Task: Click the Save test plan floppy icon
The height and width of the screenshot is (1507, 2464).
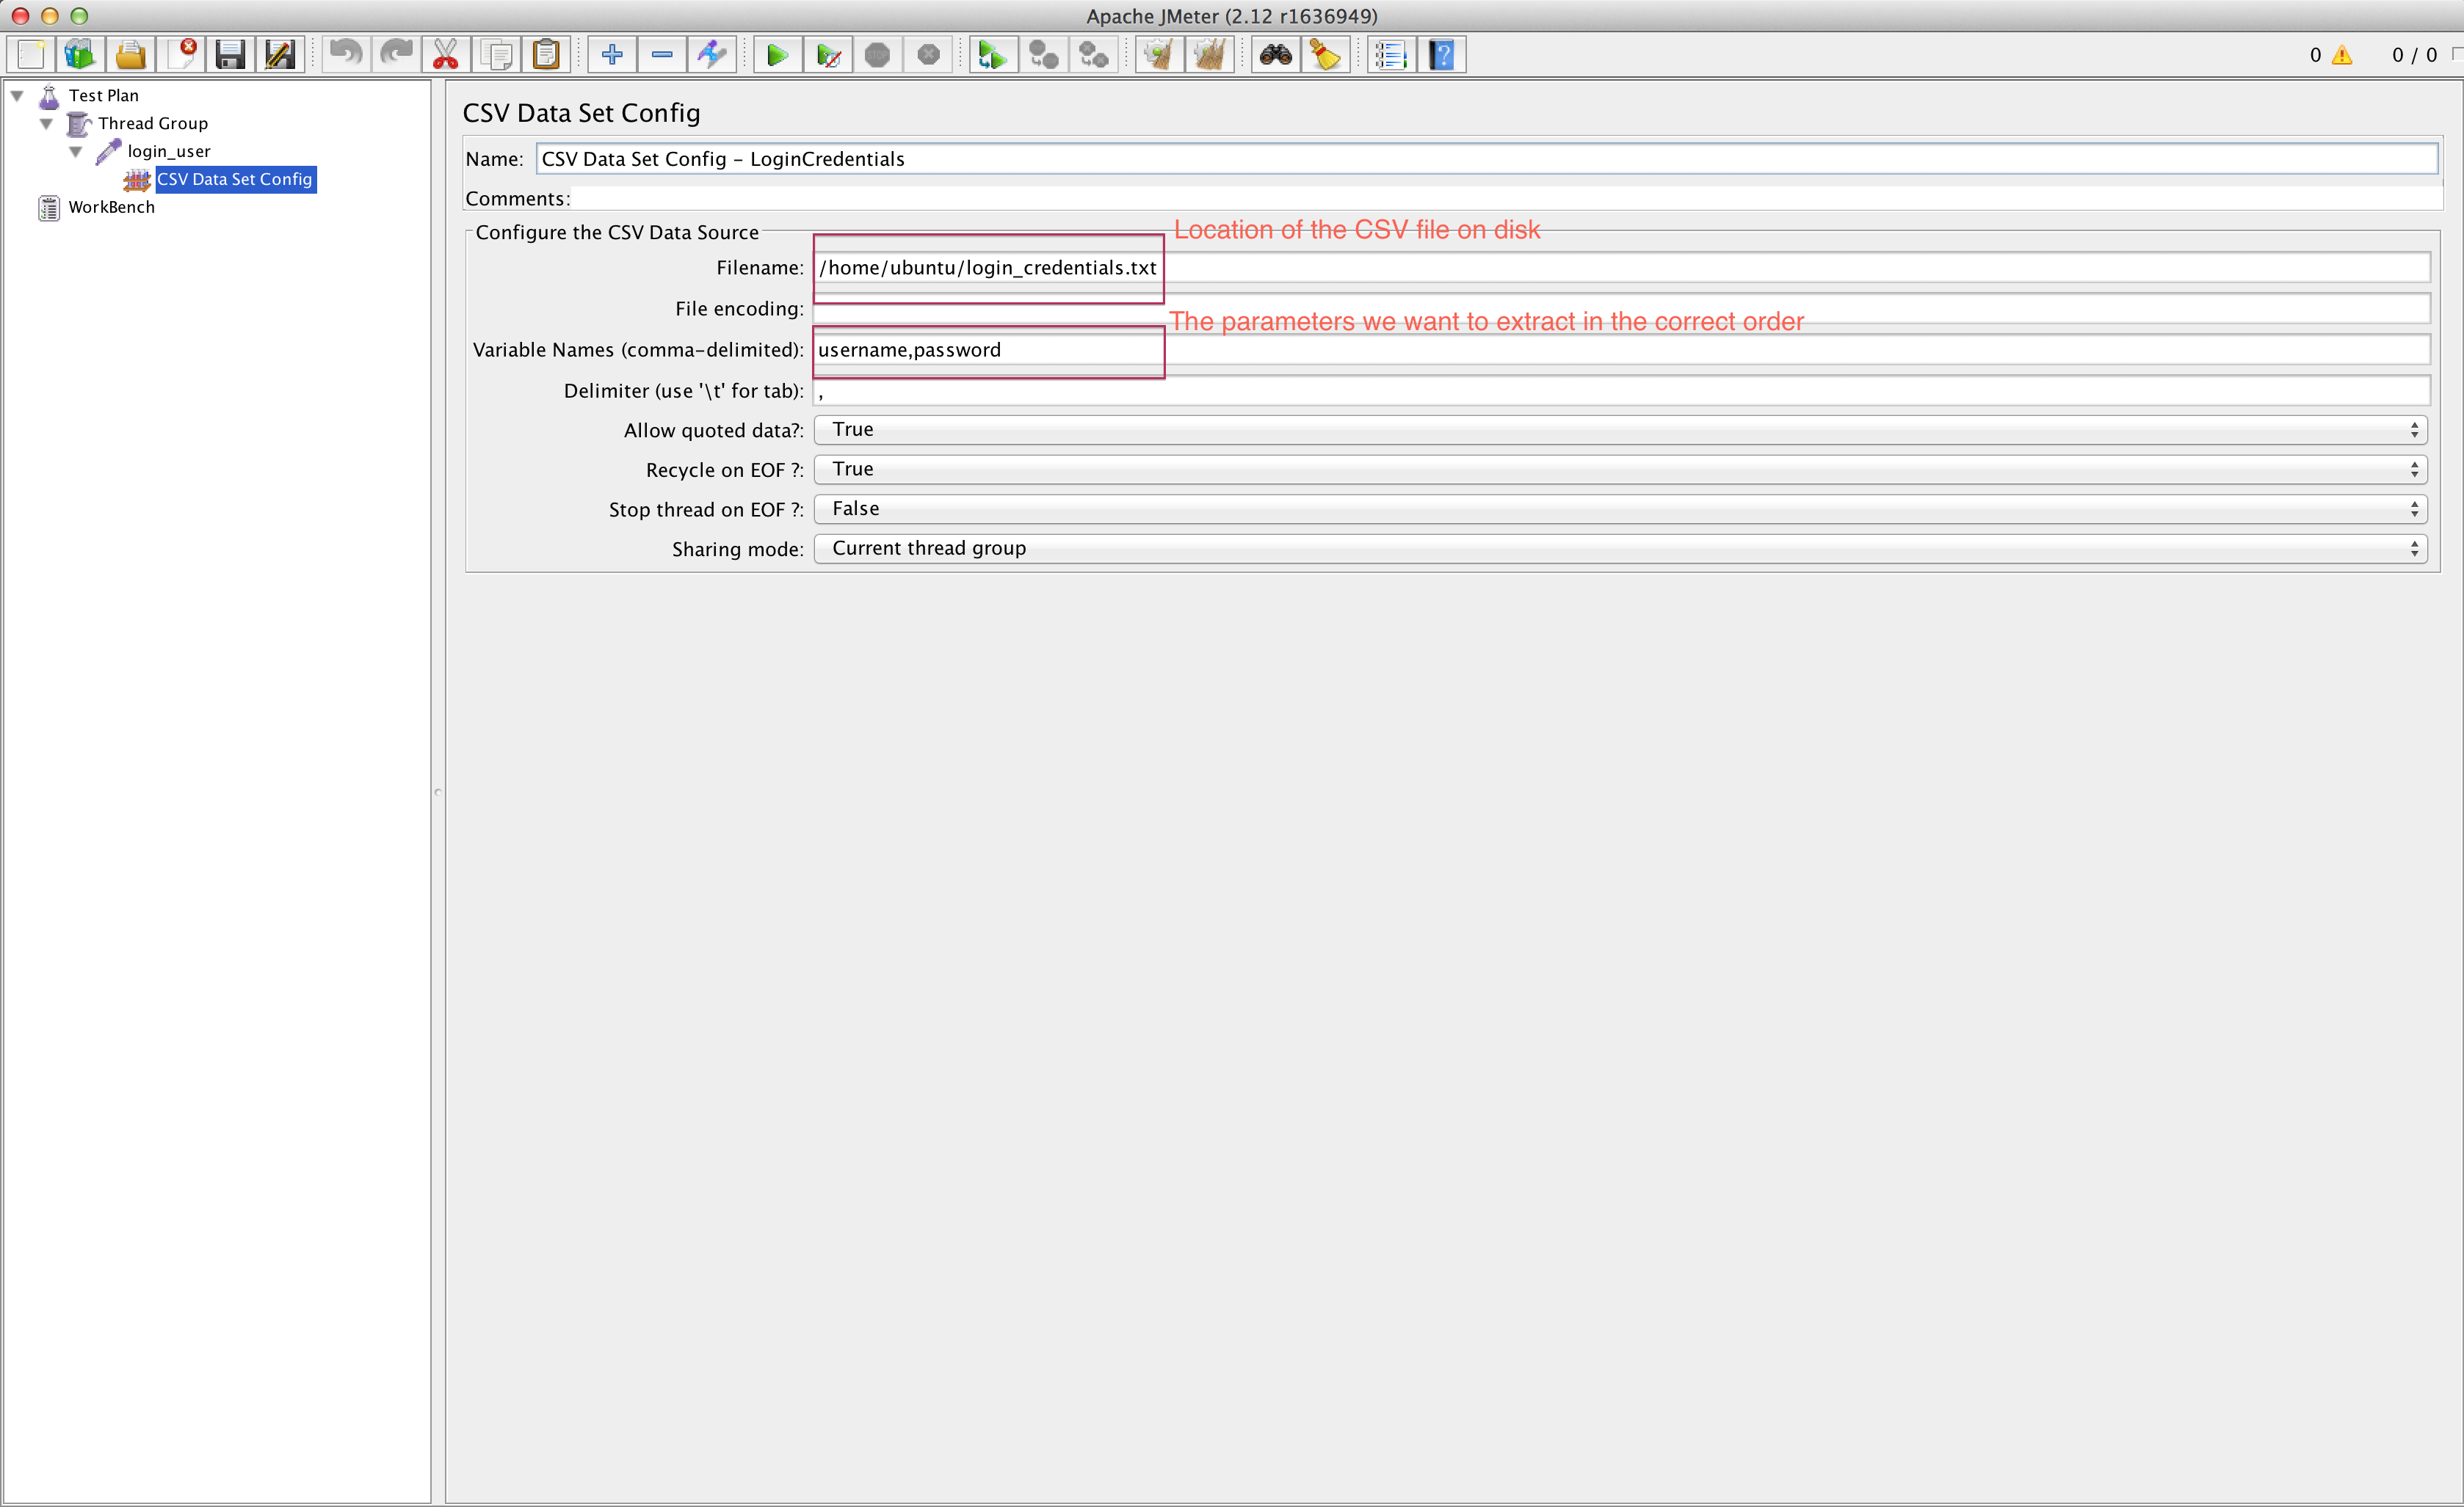Action: pyautogui.click(x=230, y=55)
